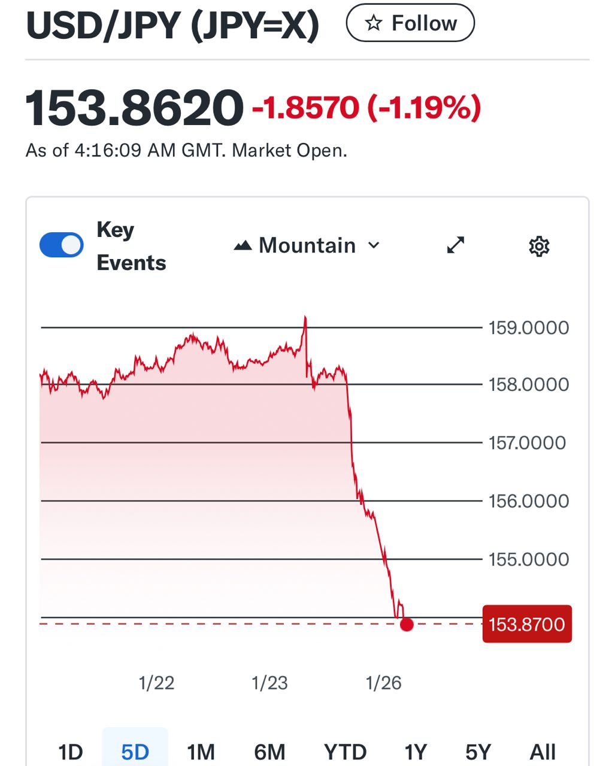The width and height of the screenshot is (615, 766).
Task: Click the Mountain chart type icon
Action: tap(243, 245)
